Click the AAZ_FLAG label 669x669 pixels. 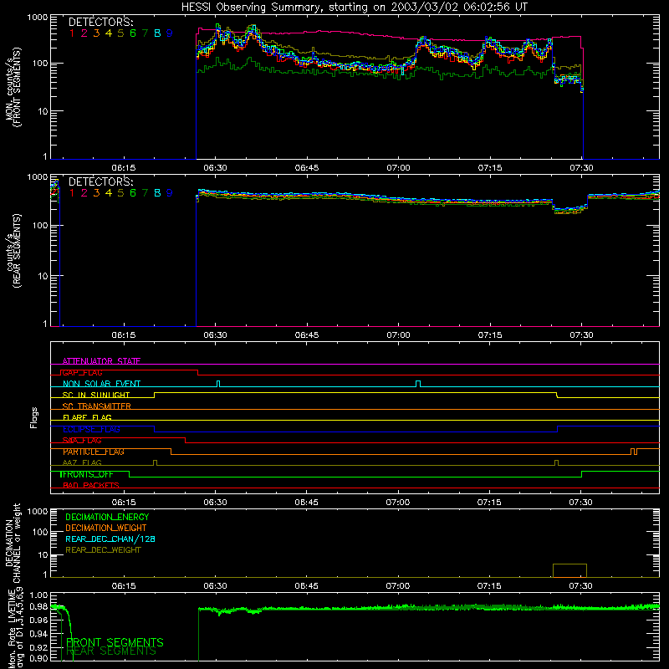click(x=82, y=463)
